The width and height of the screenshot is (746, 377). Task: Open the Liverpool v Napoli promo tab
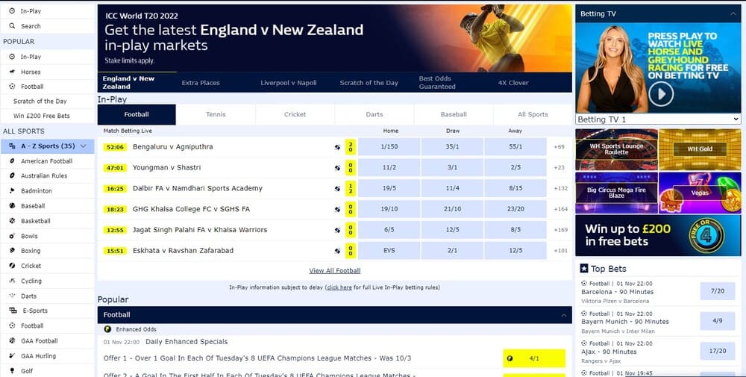pos(288,83)
